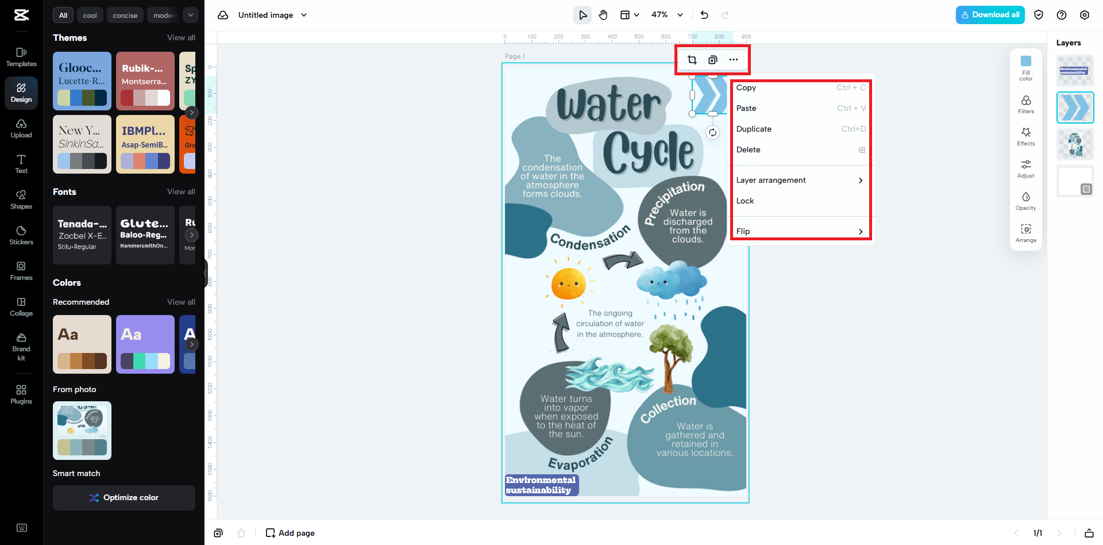Image resolution: width=1103 pixels, height=545 pixels.
Task: View all Fonts
Action: (x=181, y=191)
